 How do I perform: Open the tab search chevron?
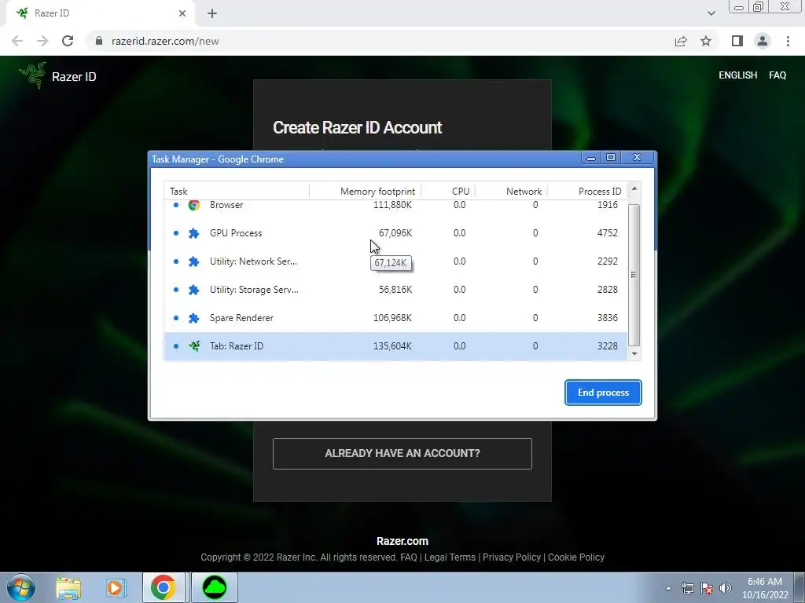coord(711,13)
